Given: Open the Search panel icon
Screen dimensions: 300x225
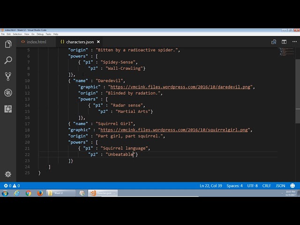Looking at the screenshot, I should 8,60.
